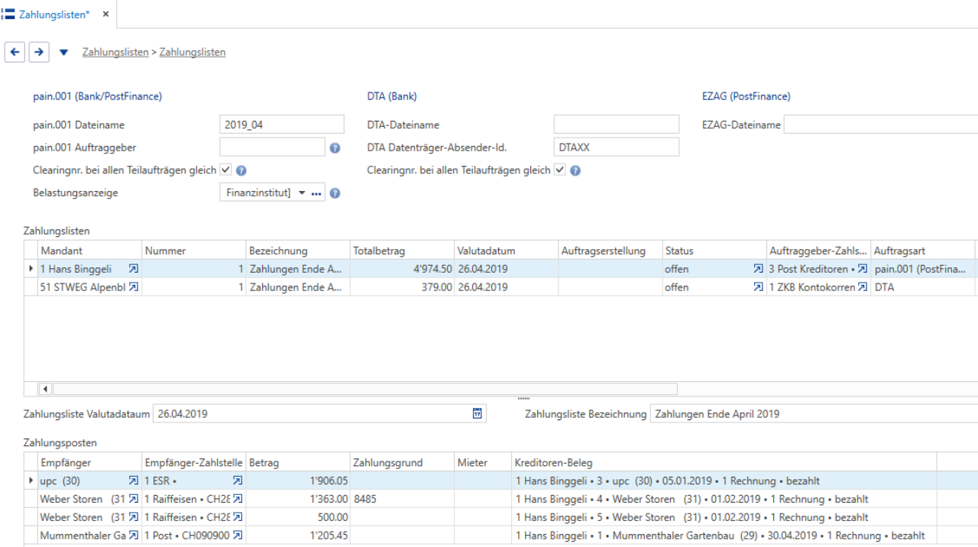Toggle DTA Clearingnr. bei allen Teilaufträgen gleich
The image size is (978, 547).
pyautogui.click(x=559, y=170)
